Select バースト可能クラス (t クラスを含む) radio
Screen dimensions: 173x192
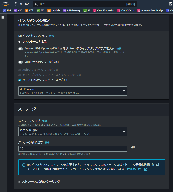coord(20,80)
